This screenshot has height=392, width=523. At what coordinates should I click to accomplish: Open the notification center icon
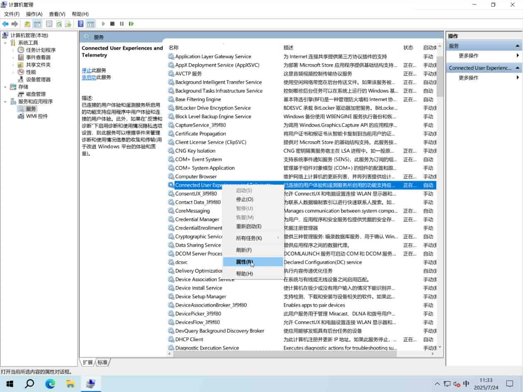click(510, 384)
